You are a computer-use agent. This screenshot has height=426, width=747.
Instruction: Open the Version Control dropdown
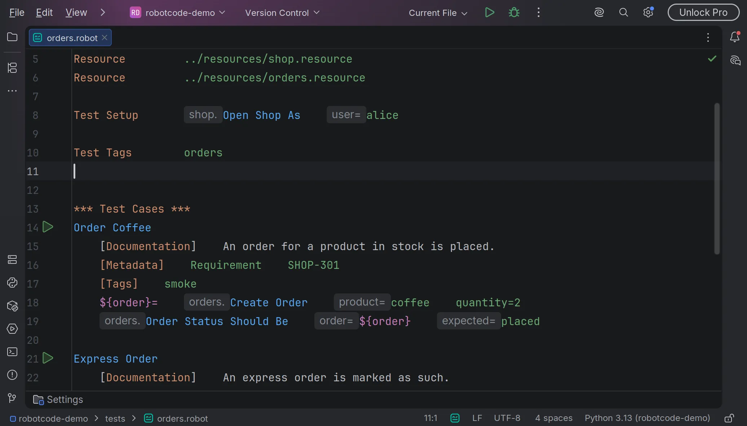282,13
